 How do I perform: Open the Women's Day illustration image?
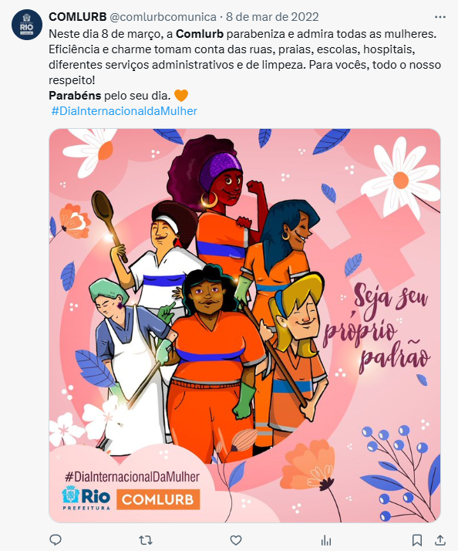[x=244, y=326]
